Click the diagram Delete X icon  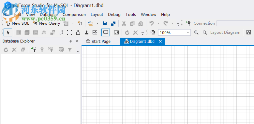(x=135, y=33)
